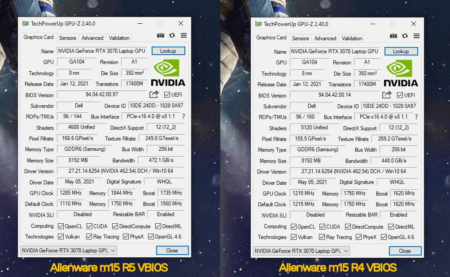The image size is (450, 277).
Task: Click the BIOS share icon next to 94.04.42.00.14
Action: click(x=387, y=95)
